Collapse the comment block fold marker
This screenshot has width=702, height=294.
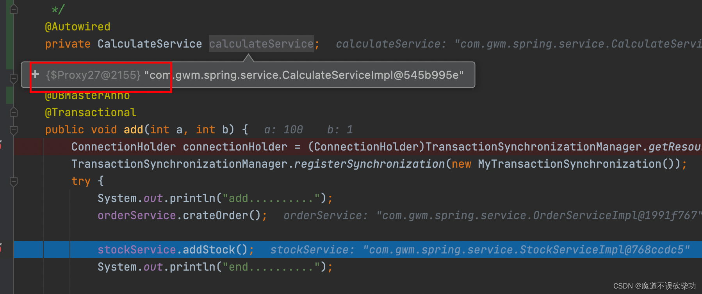pos(14,9)
